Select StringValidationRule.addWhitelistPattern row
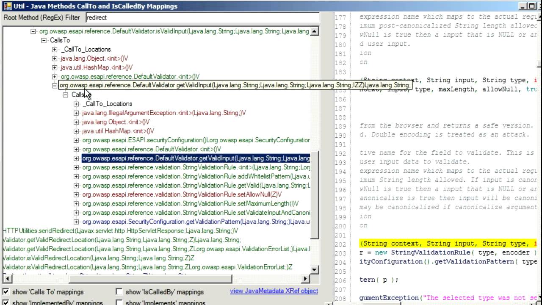This screenshot has width=542, height=305. pyautogui.click(x=196, y=177)
